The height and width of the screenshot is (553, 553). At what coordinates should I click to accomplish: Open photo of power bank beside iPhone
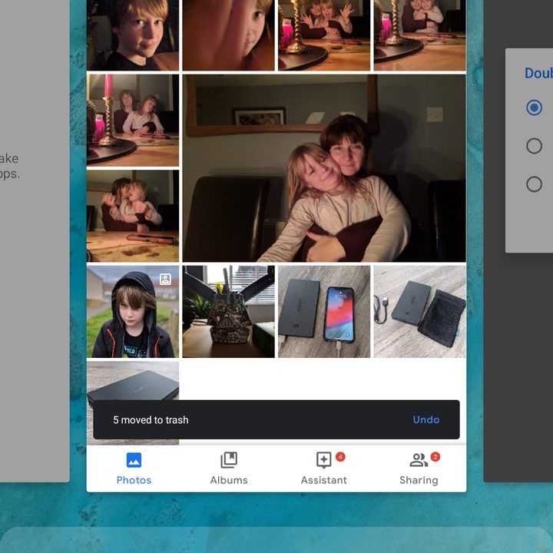tap(324, 312)
